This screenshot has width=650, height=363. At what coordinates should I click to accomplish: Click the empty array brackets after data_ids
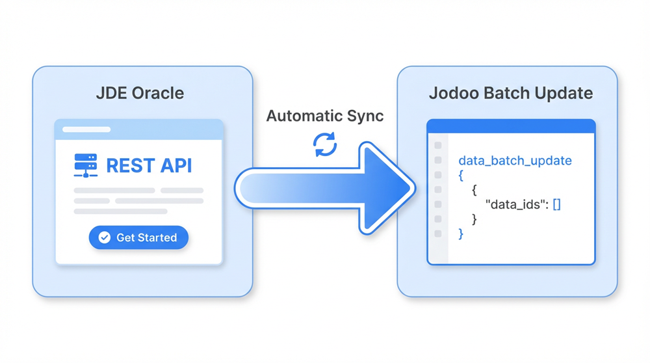pos(556,204)
